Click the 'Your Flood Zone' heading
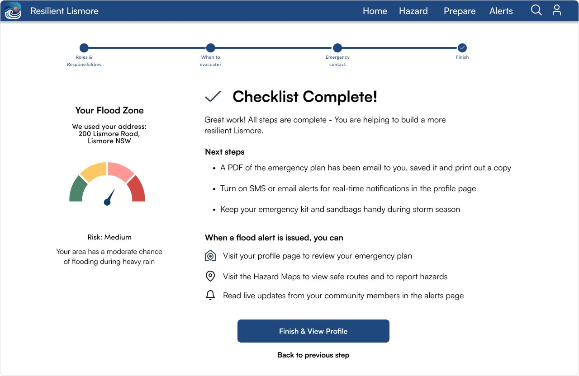Screen dimensions: 579x376 tap(109, 110)
